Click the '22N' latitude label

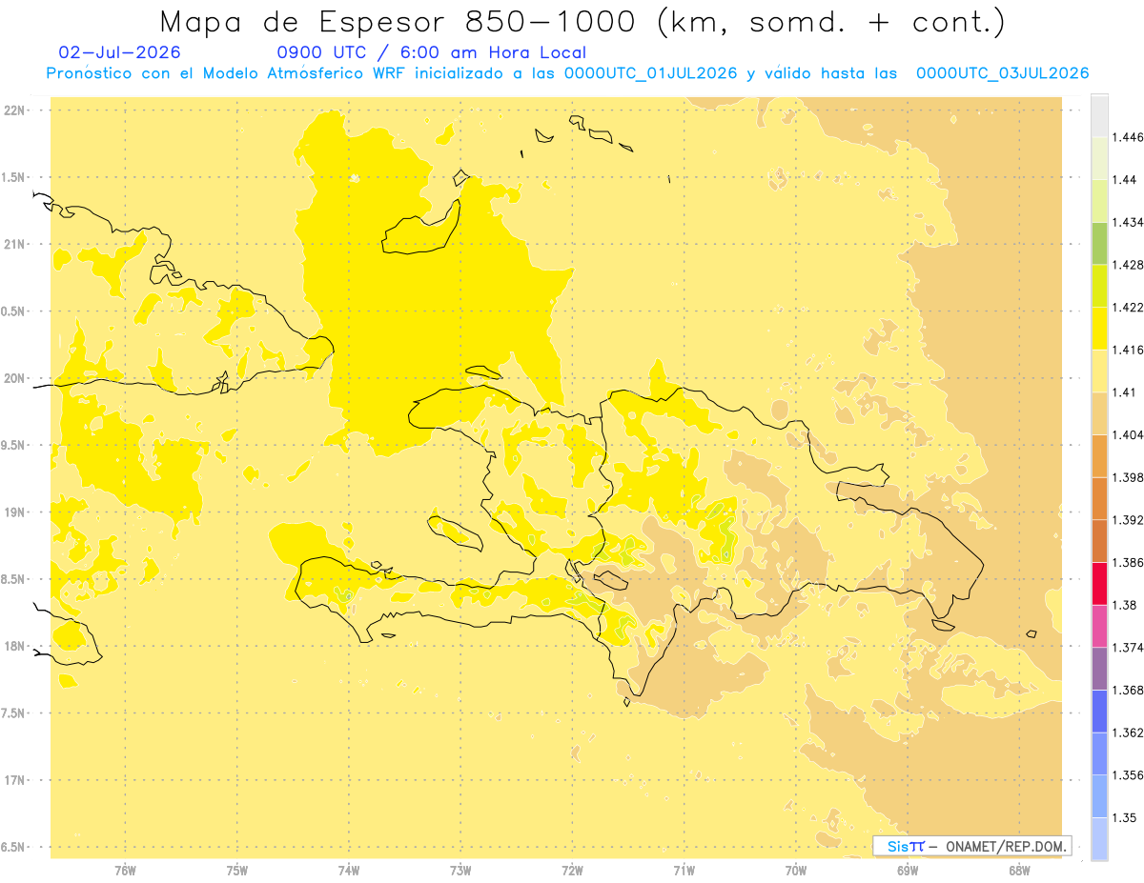pos(14,110)
